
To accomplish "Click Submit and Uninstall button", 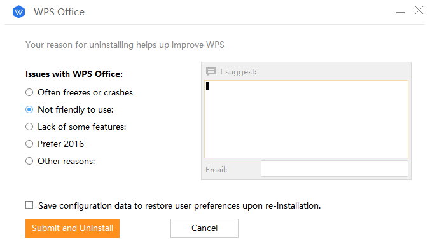I will [73, 228].
